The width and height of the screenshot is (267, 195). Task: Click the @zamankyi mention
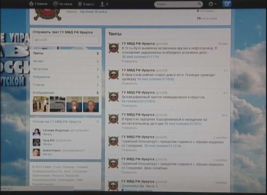(x=130, y=186)
